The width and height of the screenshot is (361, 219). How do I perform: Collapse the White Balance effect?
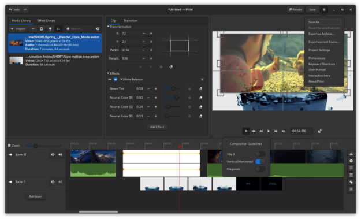pyautogui.click(x=132, y=79)
